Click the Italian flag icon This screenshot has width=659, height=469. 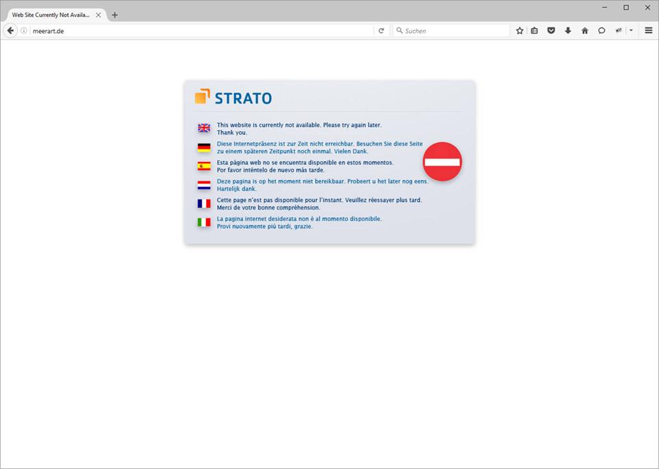coord(204,222)
